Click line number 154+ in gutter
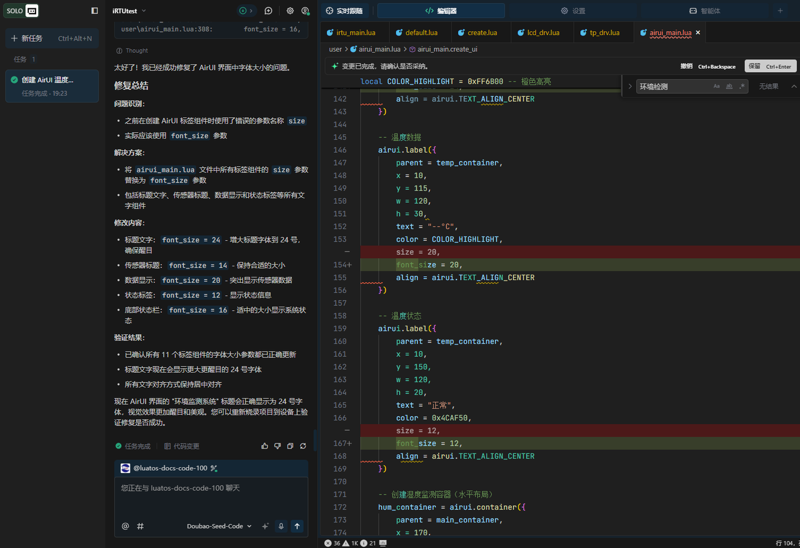This screenshot has width=800, height=548. point(342,265)
